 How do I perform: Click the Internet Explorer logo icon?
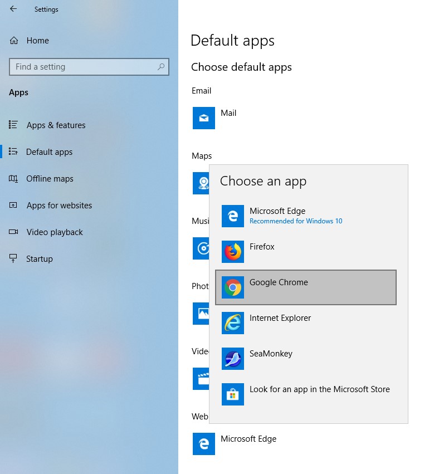pos(233,323)
